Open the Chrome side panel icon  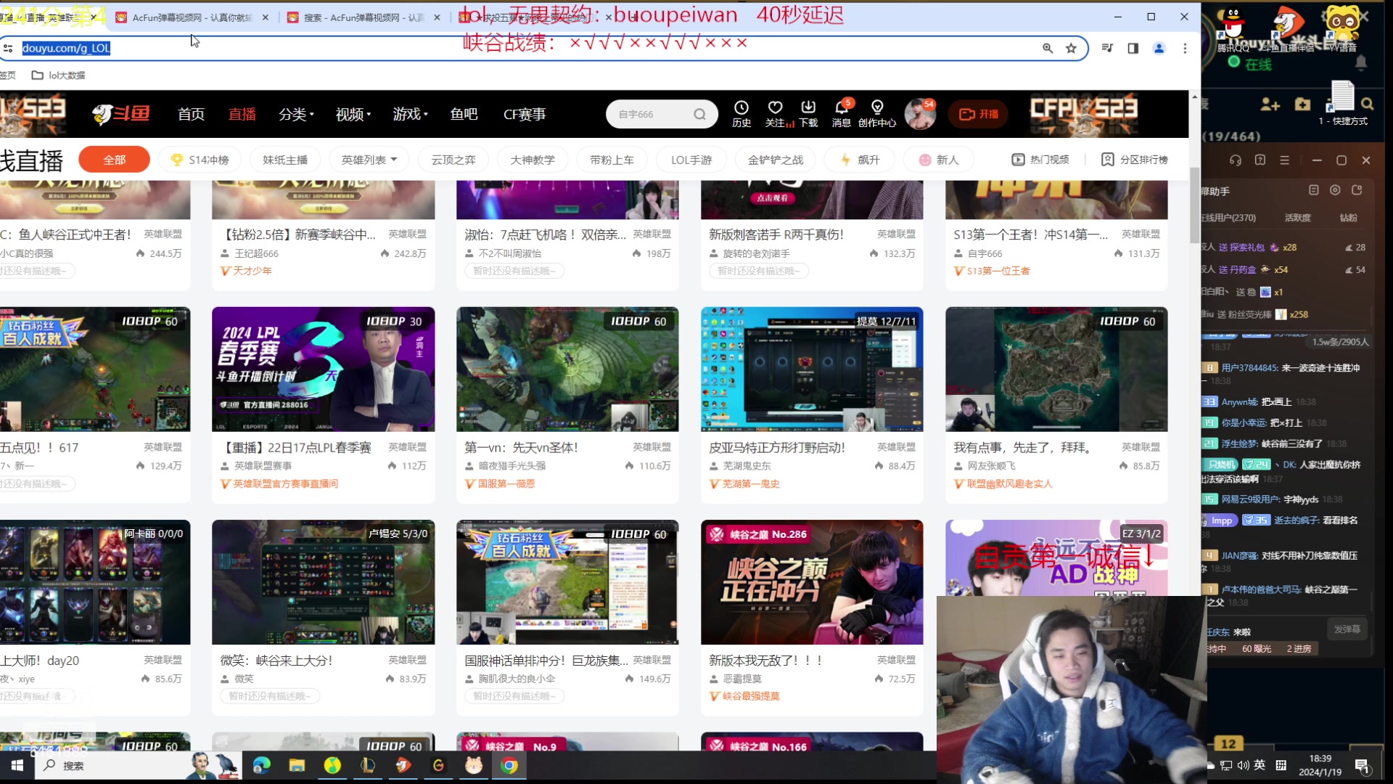pos(1133,48)
